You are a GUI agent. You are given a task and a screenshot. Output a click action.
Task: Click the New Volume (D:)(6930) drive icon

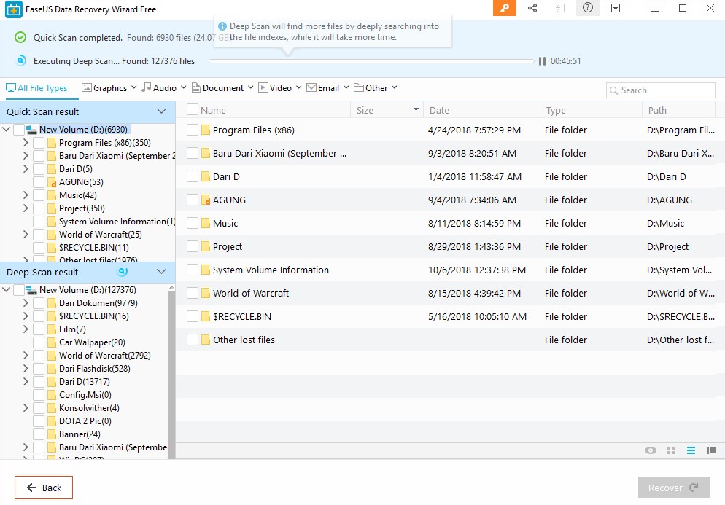[31, 130]
